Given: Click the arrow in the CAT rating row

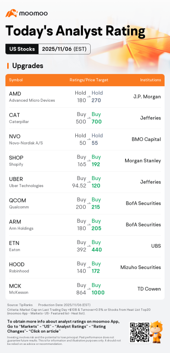Looking at the screenshot, I should click(89, 119).
